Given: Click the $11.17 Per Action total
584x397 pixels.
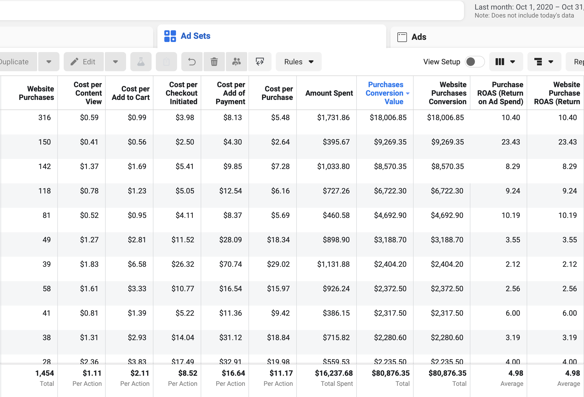Looking at the screenshot, I should 281,373.
